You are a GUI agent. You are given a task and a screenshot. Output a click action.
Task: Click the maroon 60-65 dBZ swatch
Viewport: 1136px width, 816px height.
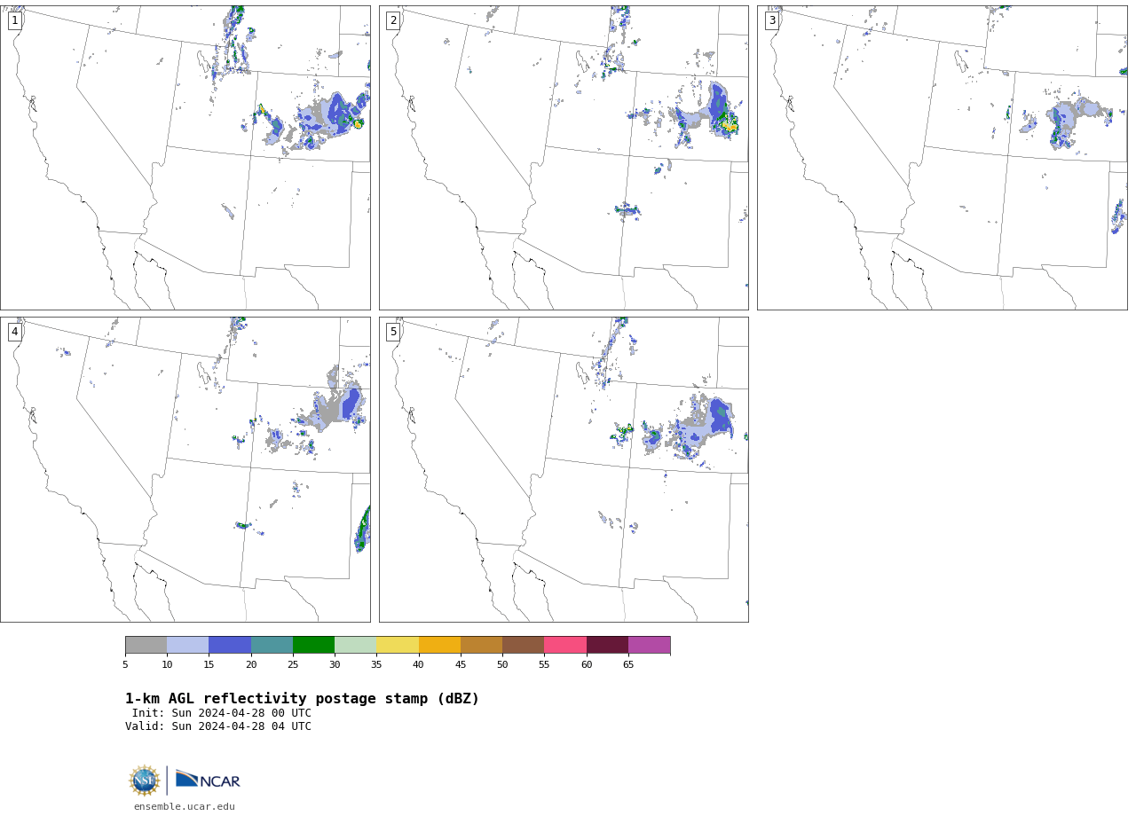pos(607,645)
